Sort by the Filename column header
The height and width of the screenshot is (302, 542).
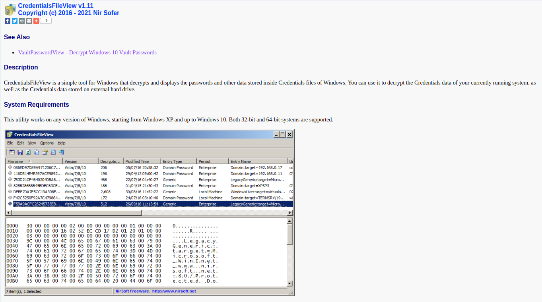pyautogui.click(x=34, y=162)
